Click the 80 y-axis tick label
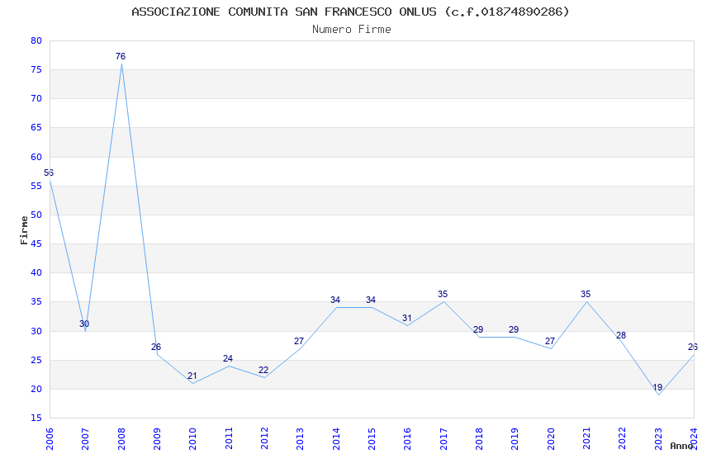 36,40
